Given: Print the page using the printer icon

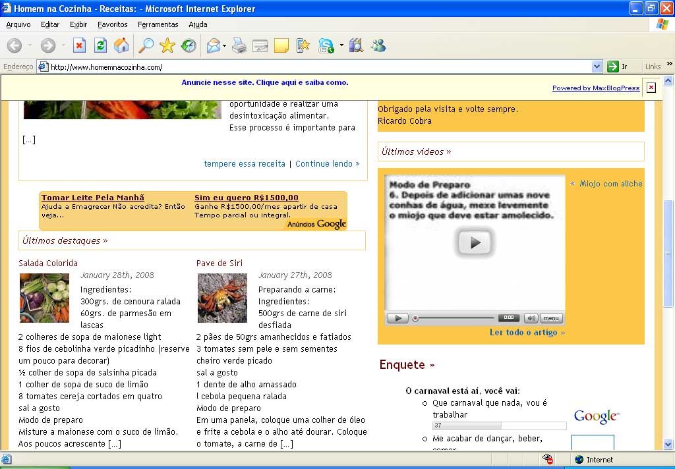Looking at the screenshot, I should tap(239, 45).
